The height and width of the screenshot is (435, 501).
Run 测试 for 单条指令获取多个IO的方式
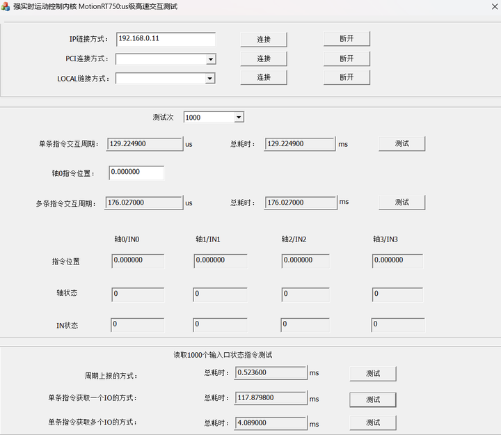point(373,423)
